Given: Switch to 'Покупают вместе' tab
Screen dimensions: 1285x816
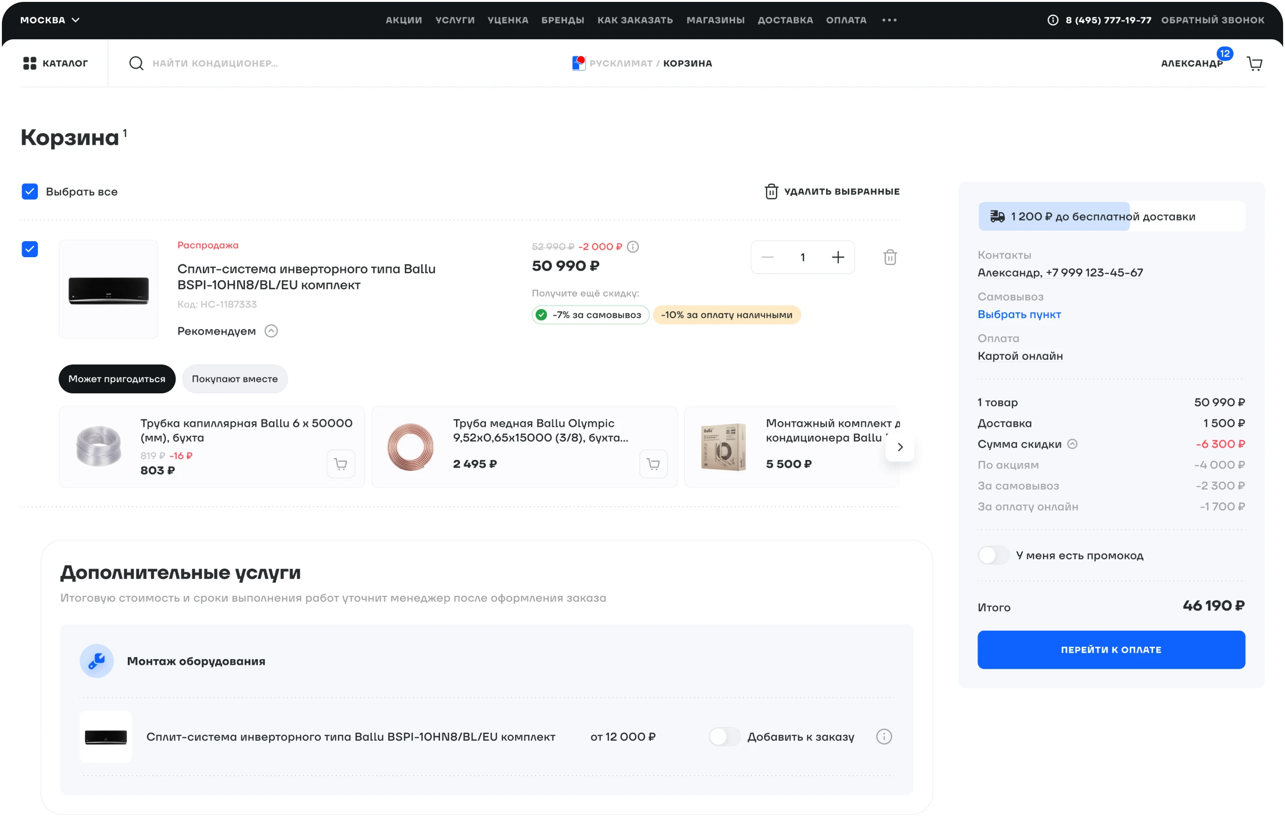Looking at the screenshot, I should (235, 379).
